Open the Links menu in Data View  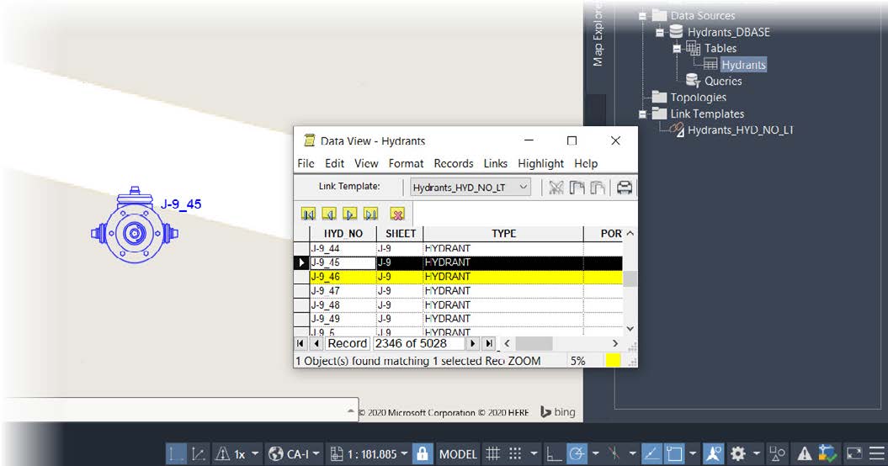496,164
